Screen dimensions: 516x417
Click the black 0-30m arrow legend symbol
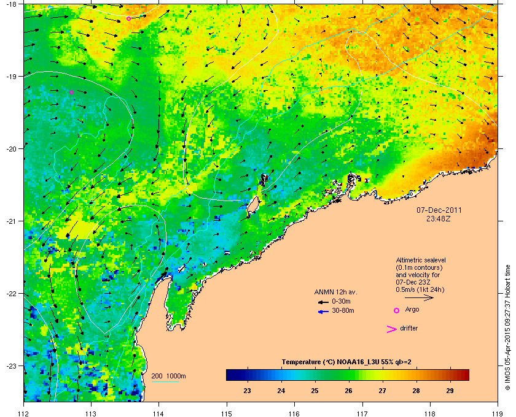point(323,302)
